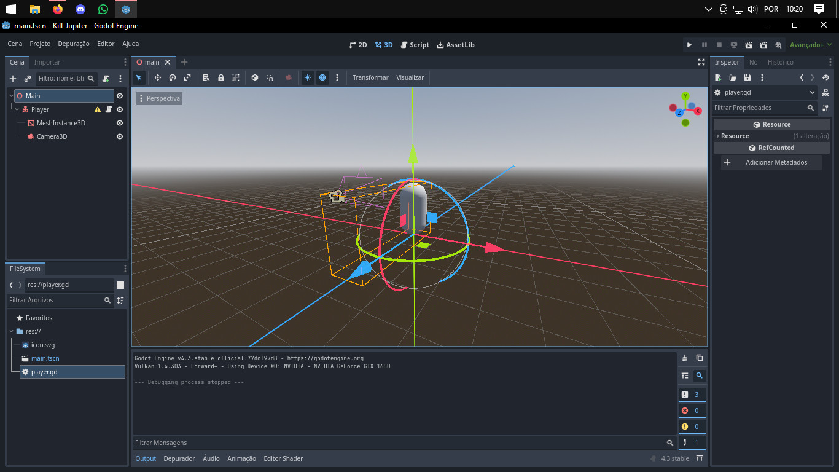This screenshot has height=472, width=839.
Task: Open the selectable-nodes list tool
Action: coord(206,77)
